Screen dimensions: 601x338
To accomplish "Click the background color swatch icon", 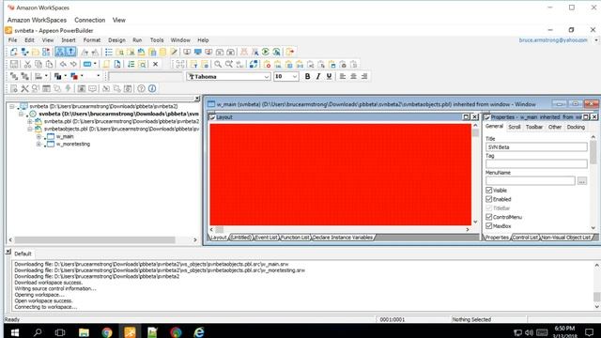I will tap(58, 77).
